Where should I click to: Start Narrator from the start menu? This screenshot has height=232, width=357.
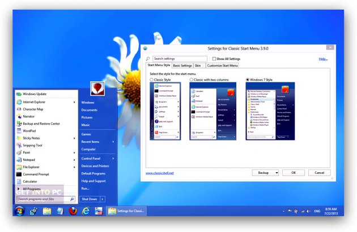point(46,116)
